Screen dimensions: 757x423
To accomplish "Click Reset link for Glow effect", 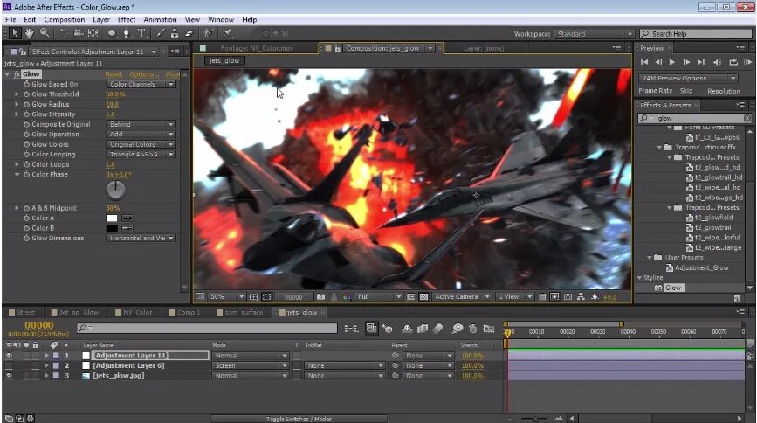I will (x=114, y=74).
